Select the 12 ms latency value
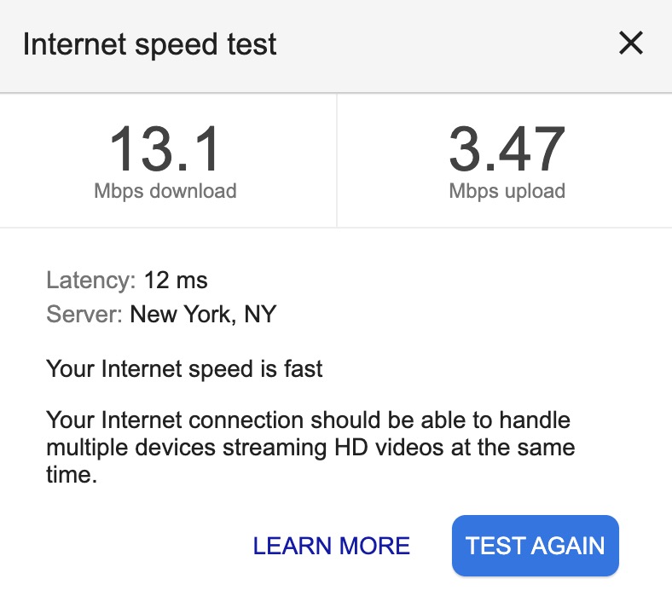This screenshot has width=672, height=602. pyautogui.click(x=176, y=280)
